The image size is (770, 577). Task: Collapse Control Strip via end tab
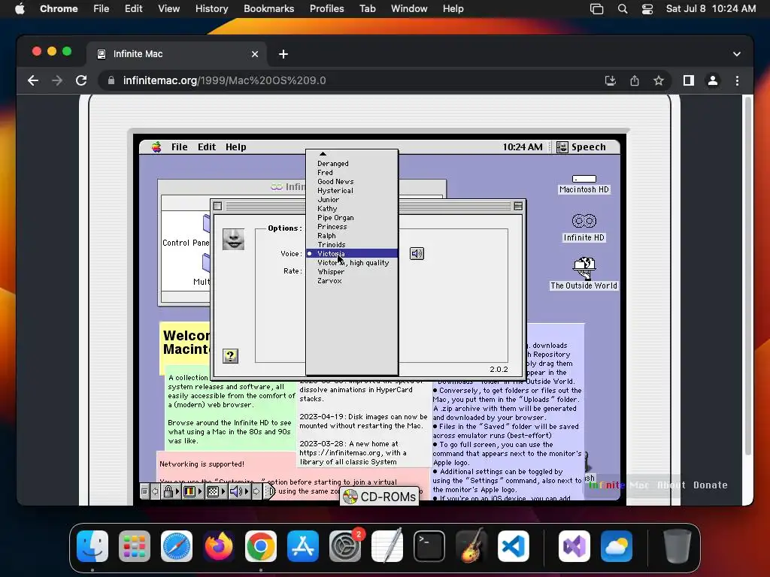[269, 491]
